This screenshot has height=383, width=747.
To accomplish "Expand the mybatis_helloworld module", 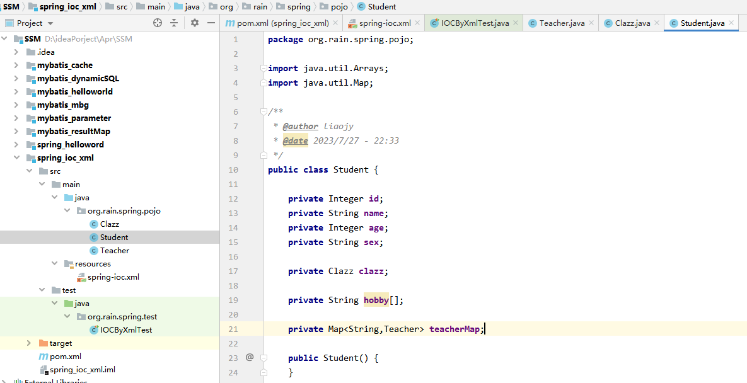I will click(x=16, y=91).
